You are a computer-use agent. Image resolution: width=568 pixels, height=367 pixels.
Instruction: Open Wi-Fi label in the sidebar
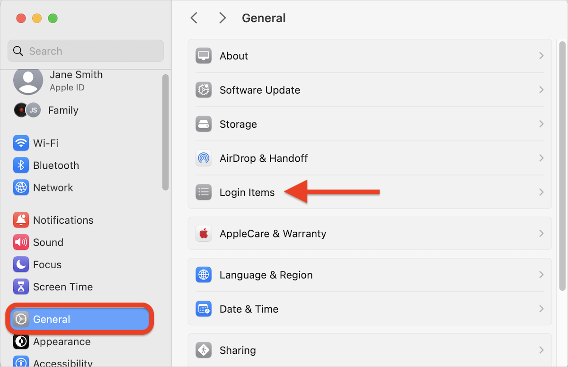click(46, 143)
